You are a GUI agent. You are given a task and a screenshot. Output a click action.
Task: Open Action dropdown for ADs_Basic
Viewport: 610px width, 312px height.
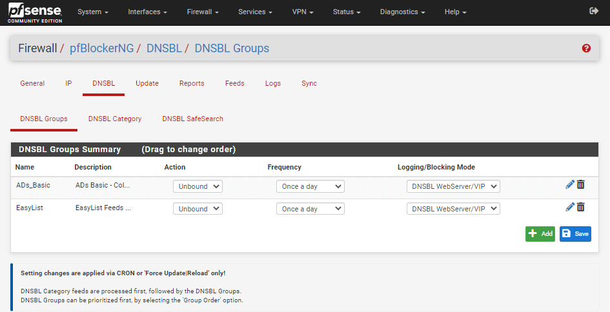pos(198,186)
